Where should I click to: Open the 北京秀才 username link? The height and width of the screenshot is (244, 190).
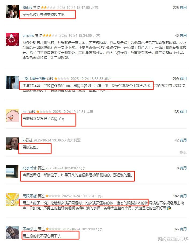point(29,168)
